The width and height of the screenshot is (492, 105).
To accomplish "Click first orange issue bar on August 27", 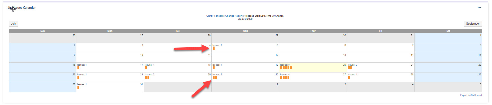I will (281, 77).
